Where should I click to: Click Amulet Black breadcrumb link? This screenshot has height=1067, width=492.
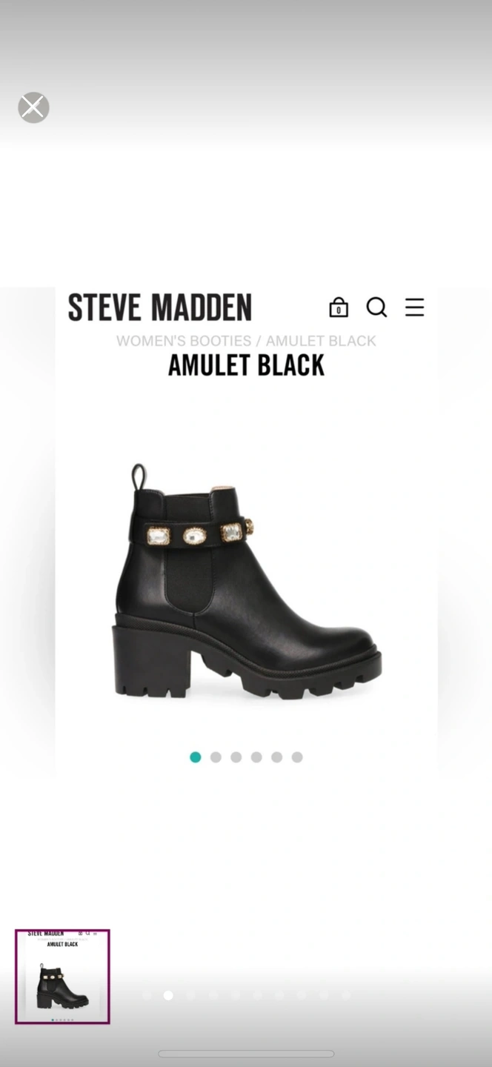pyautogui.click(x=321, y=341)
